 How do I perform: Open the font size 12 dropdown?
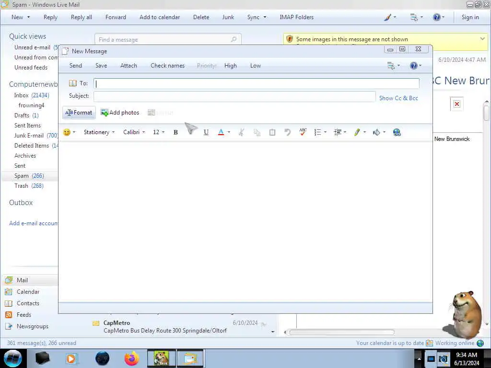[x=158, y=132]
